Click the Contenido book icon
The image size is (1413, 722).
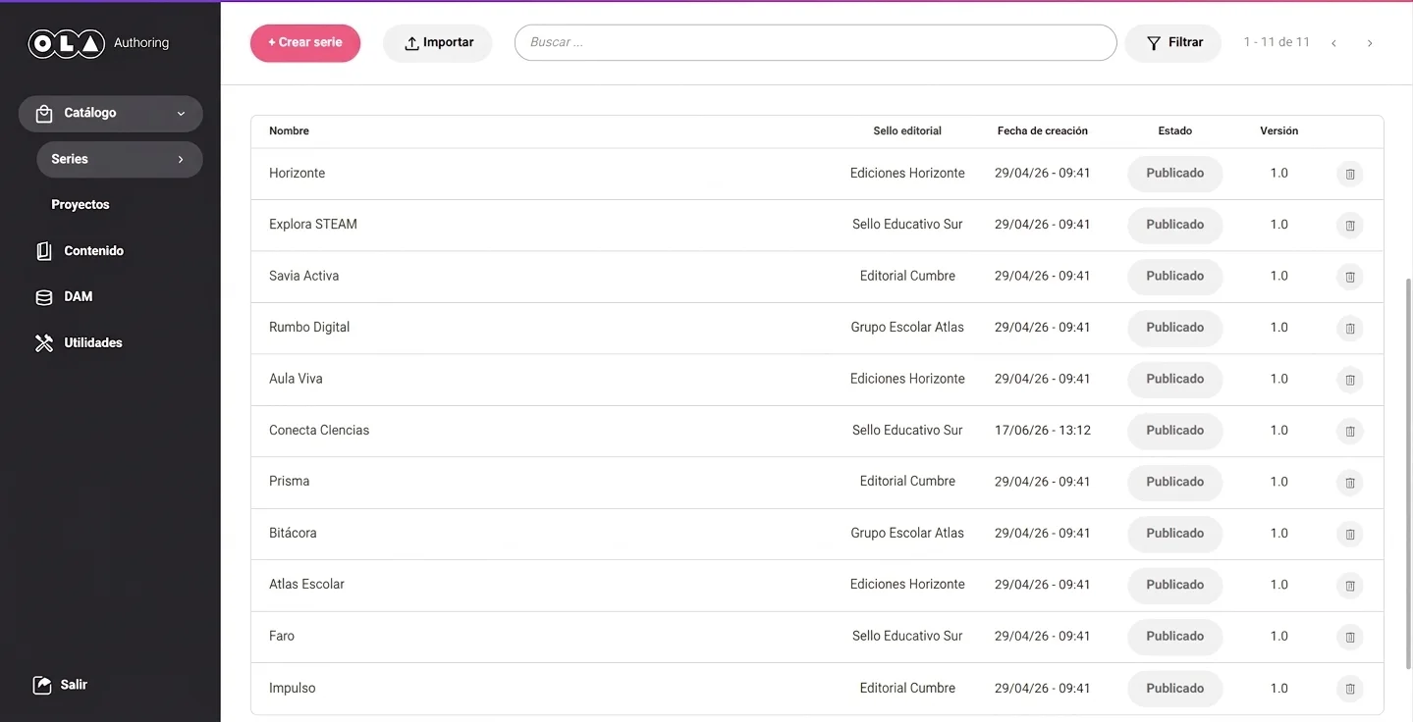pos(44,251)
